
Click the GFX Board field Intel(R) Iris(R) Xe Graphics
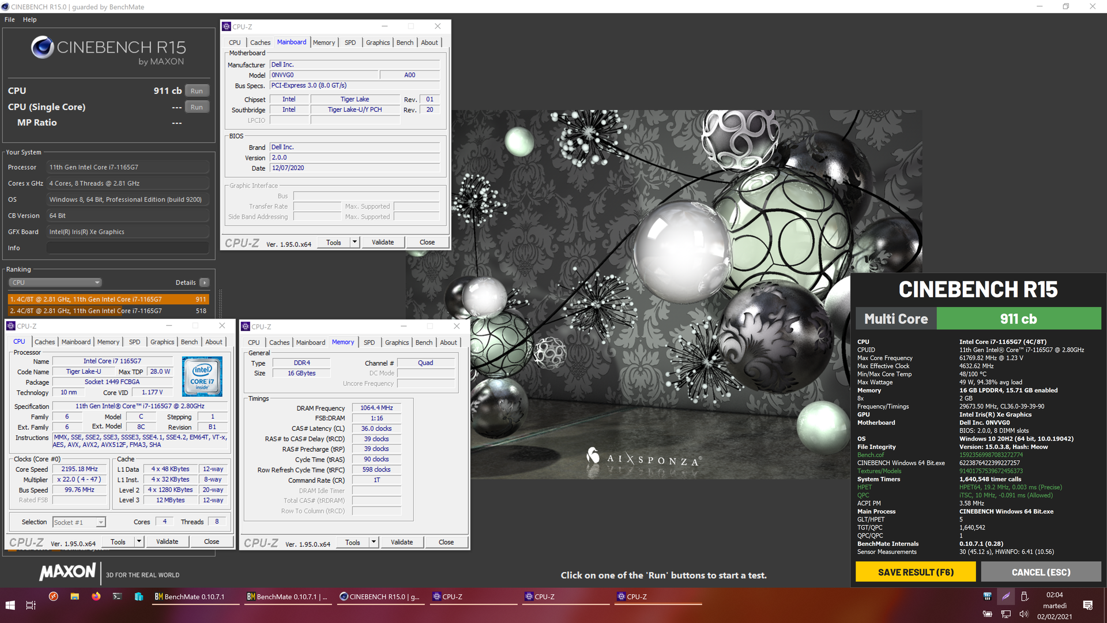pos(128,232)
